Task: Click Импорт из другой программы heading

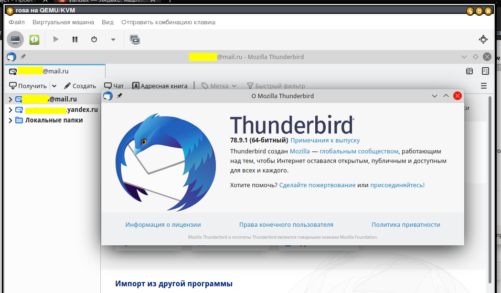Action: click(x=174, y=283)
